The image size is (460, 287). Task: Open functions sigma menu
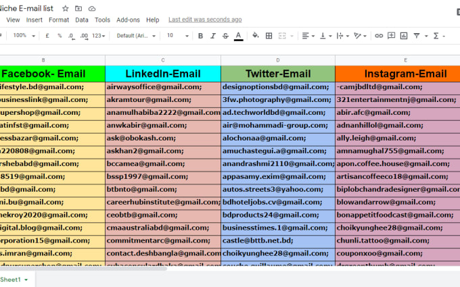point(439,36)
